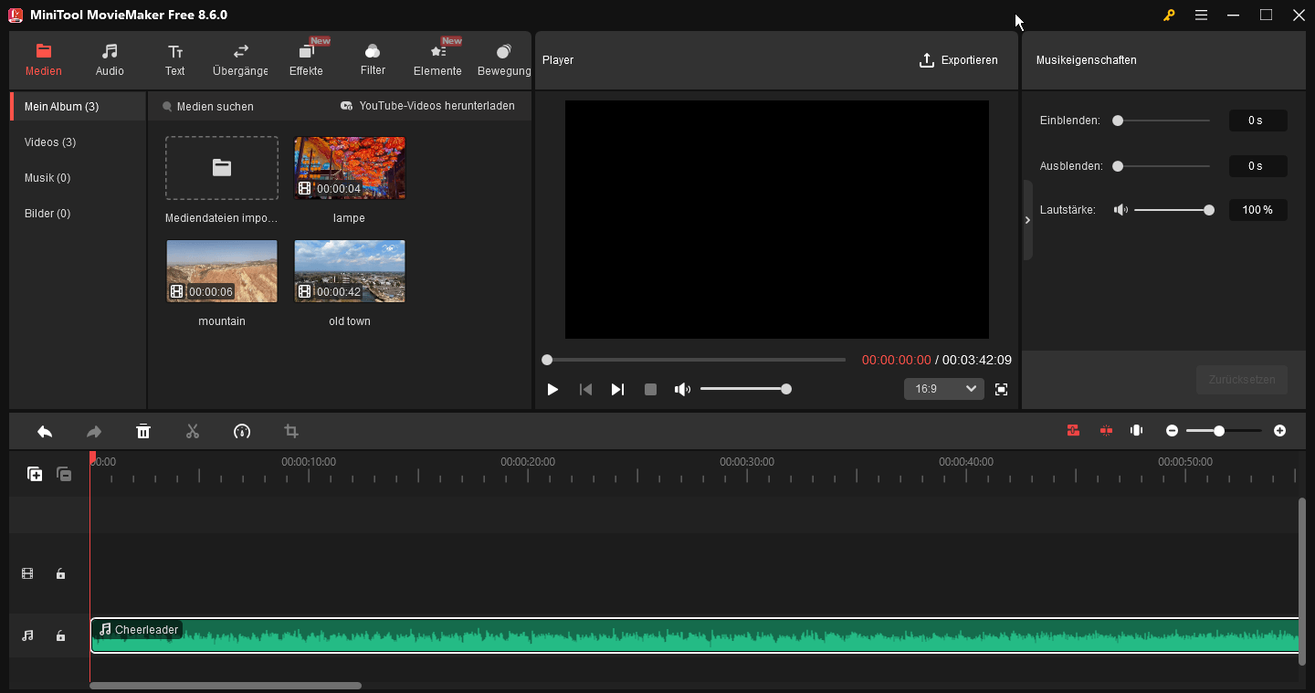Open the 16:9 aspect ratio dropdown

pyautogui.click(x=943, y=389)
